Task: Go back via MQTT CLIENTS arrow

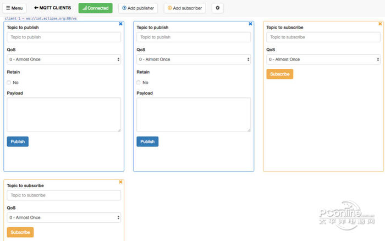Action: click(53, 8)
